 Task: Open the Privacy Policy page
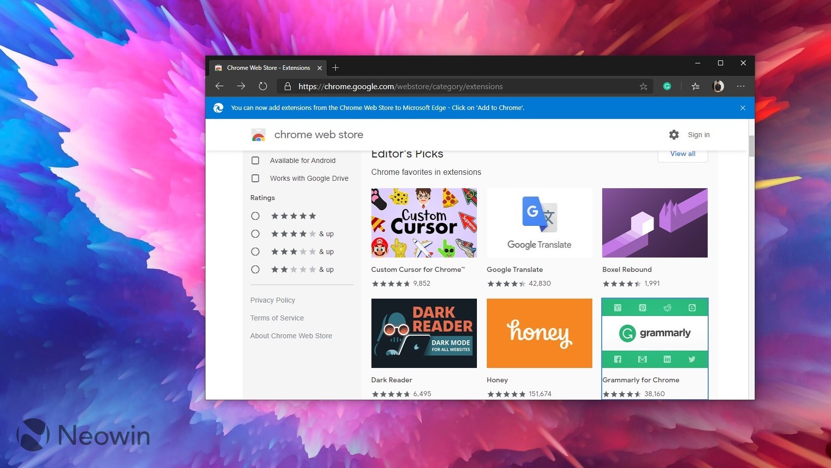tap(272, 300)
